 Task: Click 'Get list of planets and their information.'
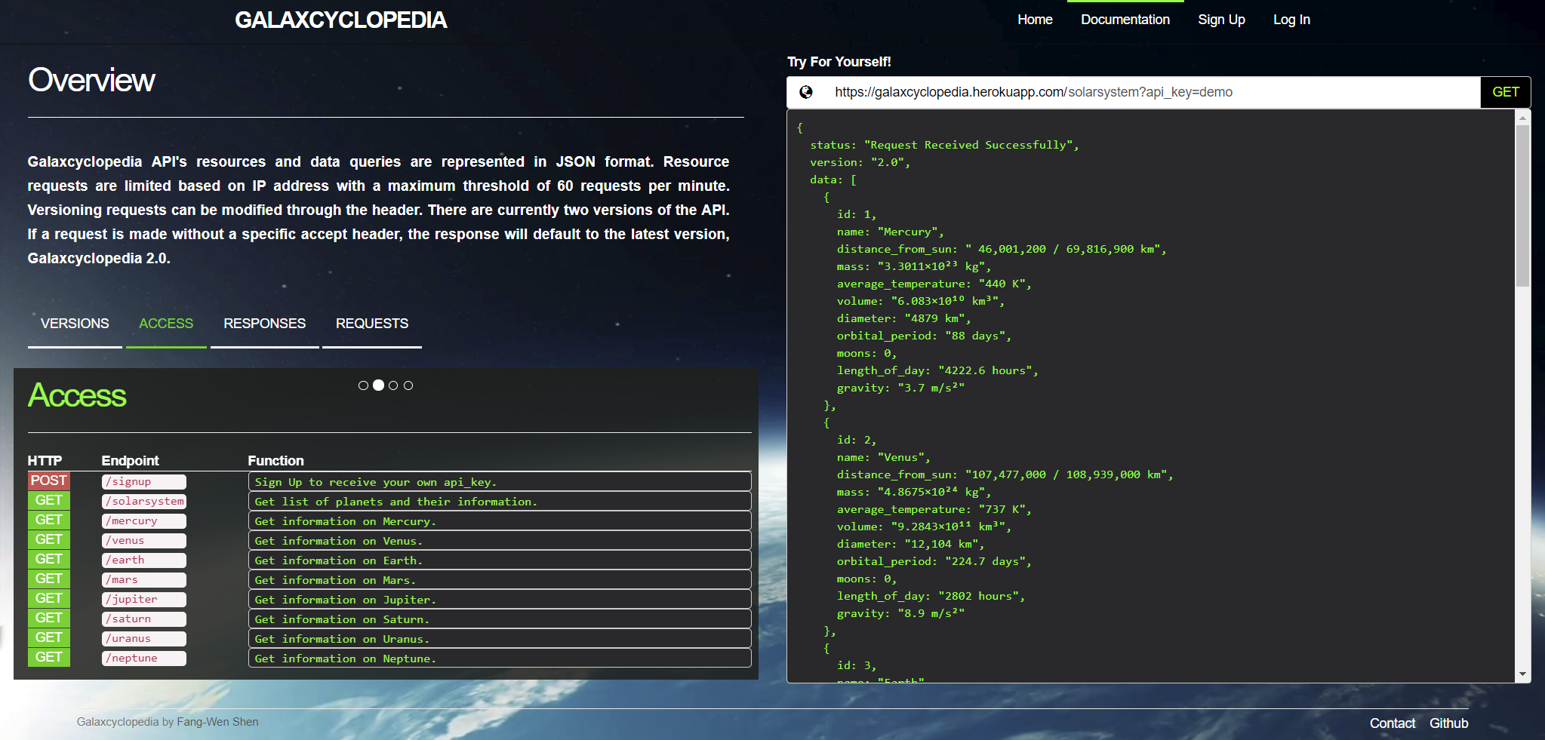click(x=500, y=502)
